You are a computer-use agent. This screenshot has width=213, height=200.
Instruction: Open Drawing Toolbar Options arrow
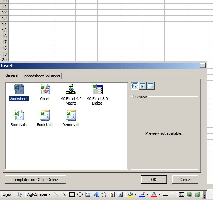click(204, 195)
